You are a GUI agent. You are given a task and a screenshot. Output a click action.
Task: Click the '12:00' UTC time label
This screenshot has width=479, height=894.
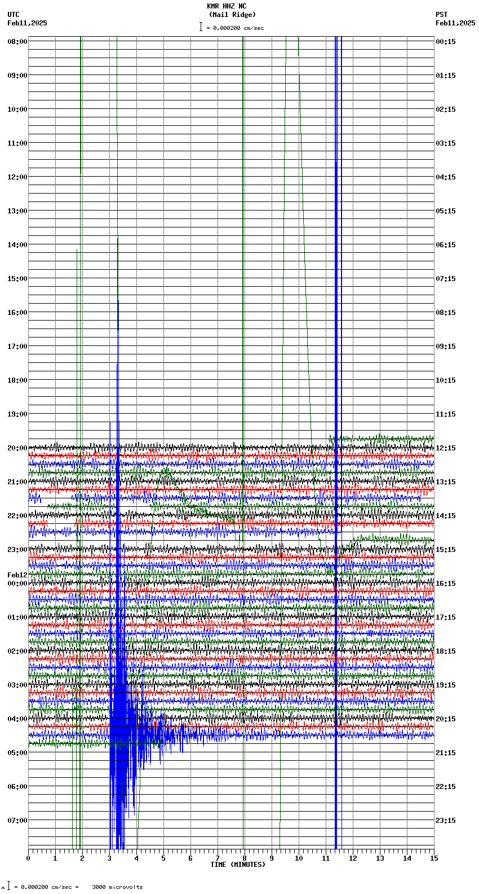[17, 177]
